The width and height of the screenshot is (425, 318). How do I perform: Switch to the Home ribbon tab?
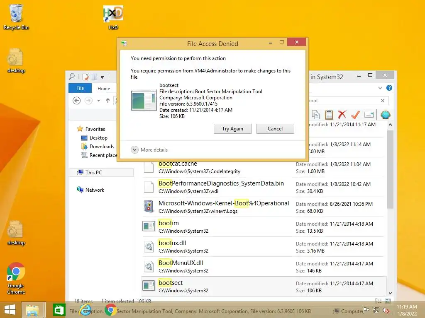[x=104, y=89]
